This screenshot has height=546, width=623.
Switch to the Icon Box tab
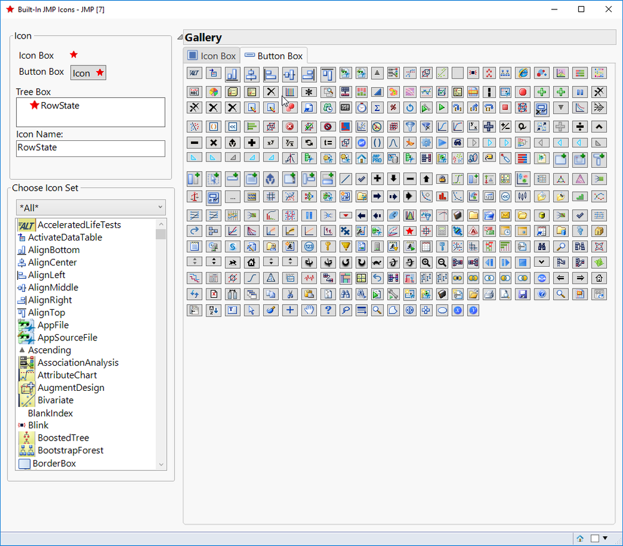tap(212, 55)
